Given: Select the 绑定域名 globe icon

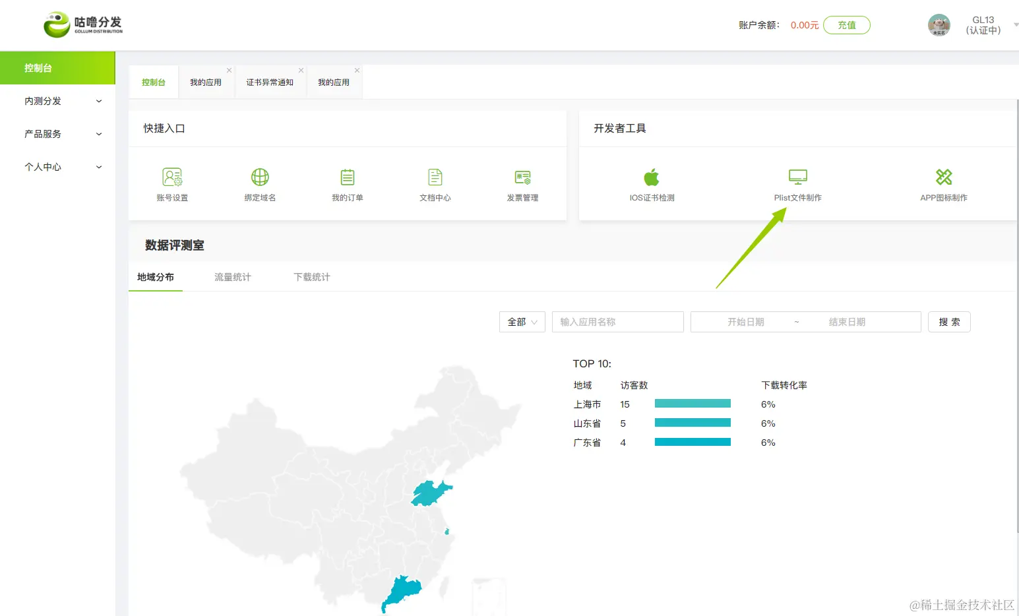Looking at the screenshot, I should [x=260, y=184].
